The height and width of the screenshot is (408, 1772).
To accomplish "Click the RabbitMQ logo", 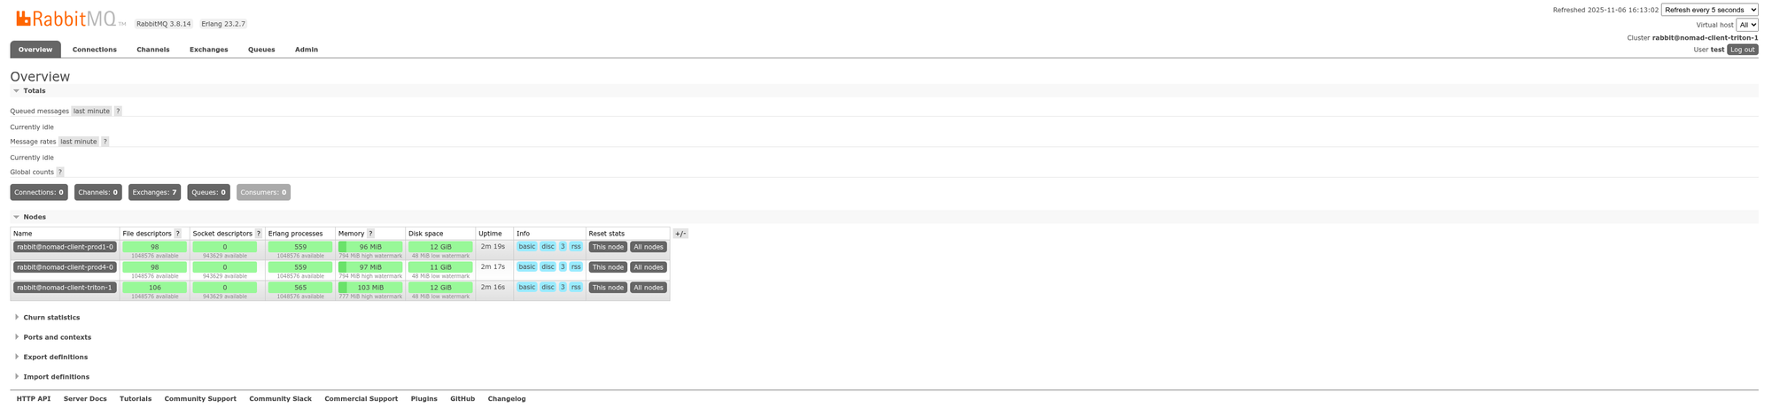I will [66, 19].
